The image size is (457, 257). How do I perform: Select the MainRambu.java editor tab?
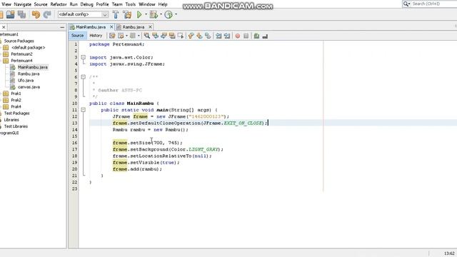[x=91, y=27]
